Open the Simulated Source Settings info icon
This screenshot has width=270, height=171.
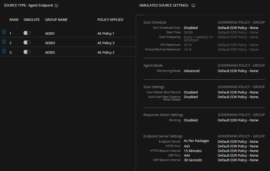[193, 5]
